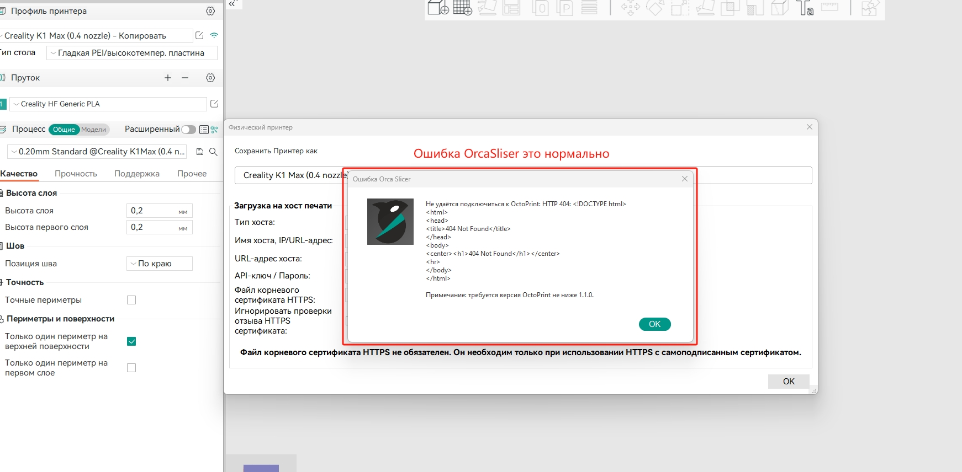Click the Arrange all objects icon
The height and width of the screenshot is (472, 962).
(x=511, y=7)
